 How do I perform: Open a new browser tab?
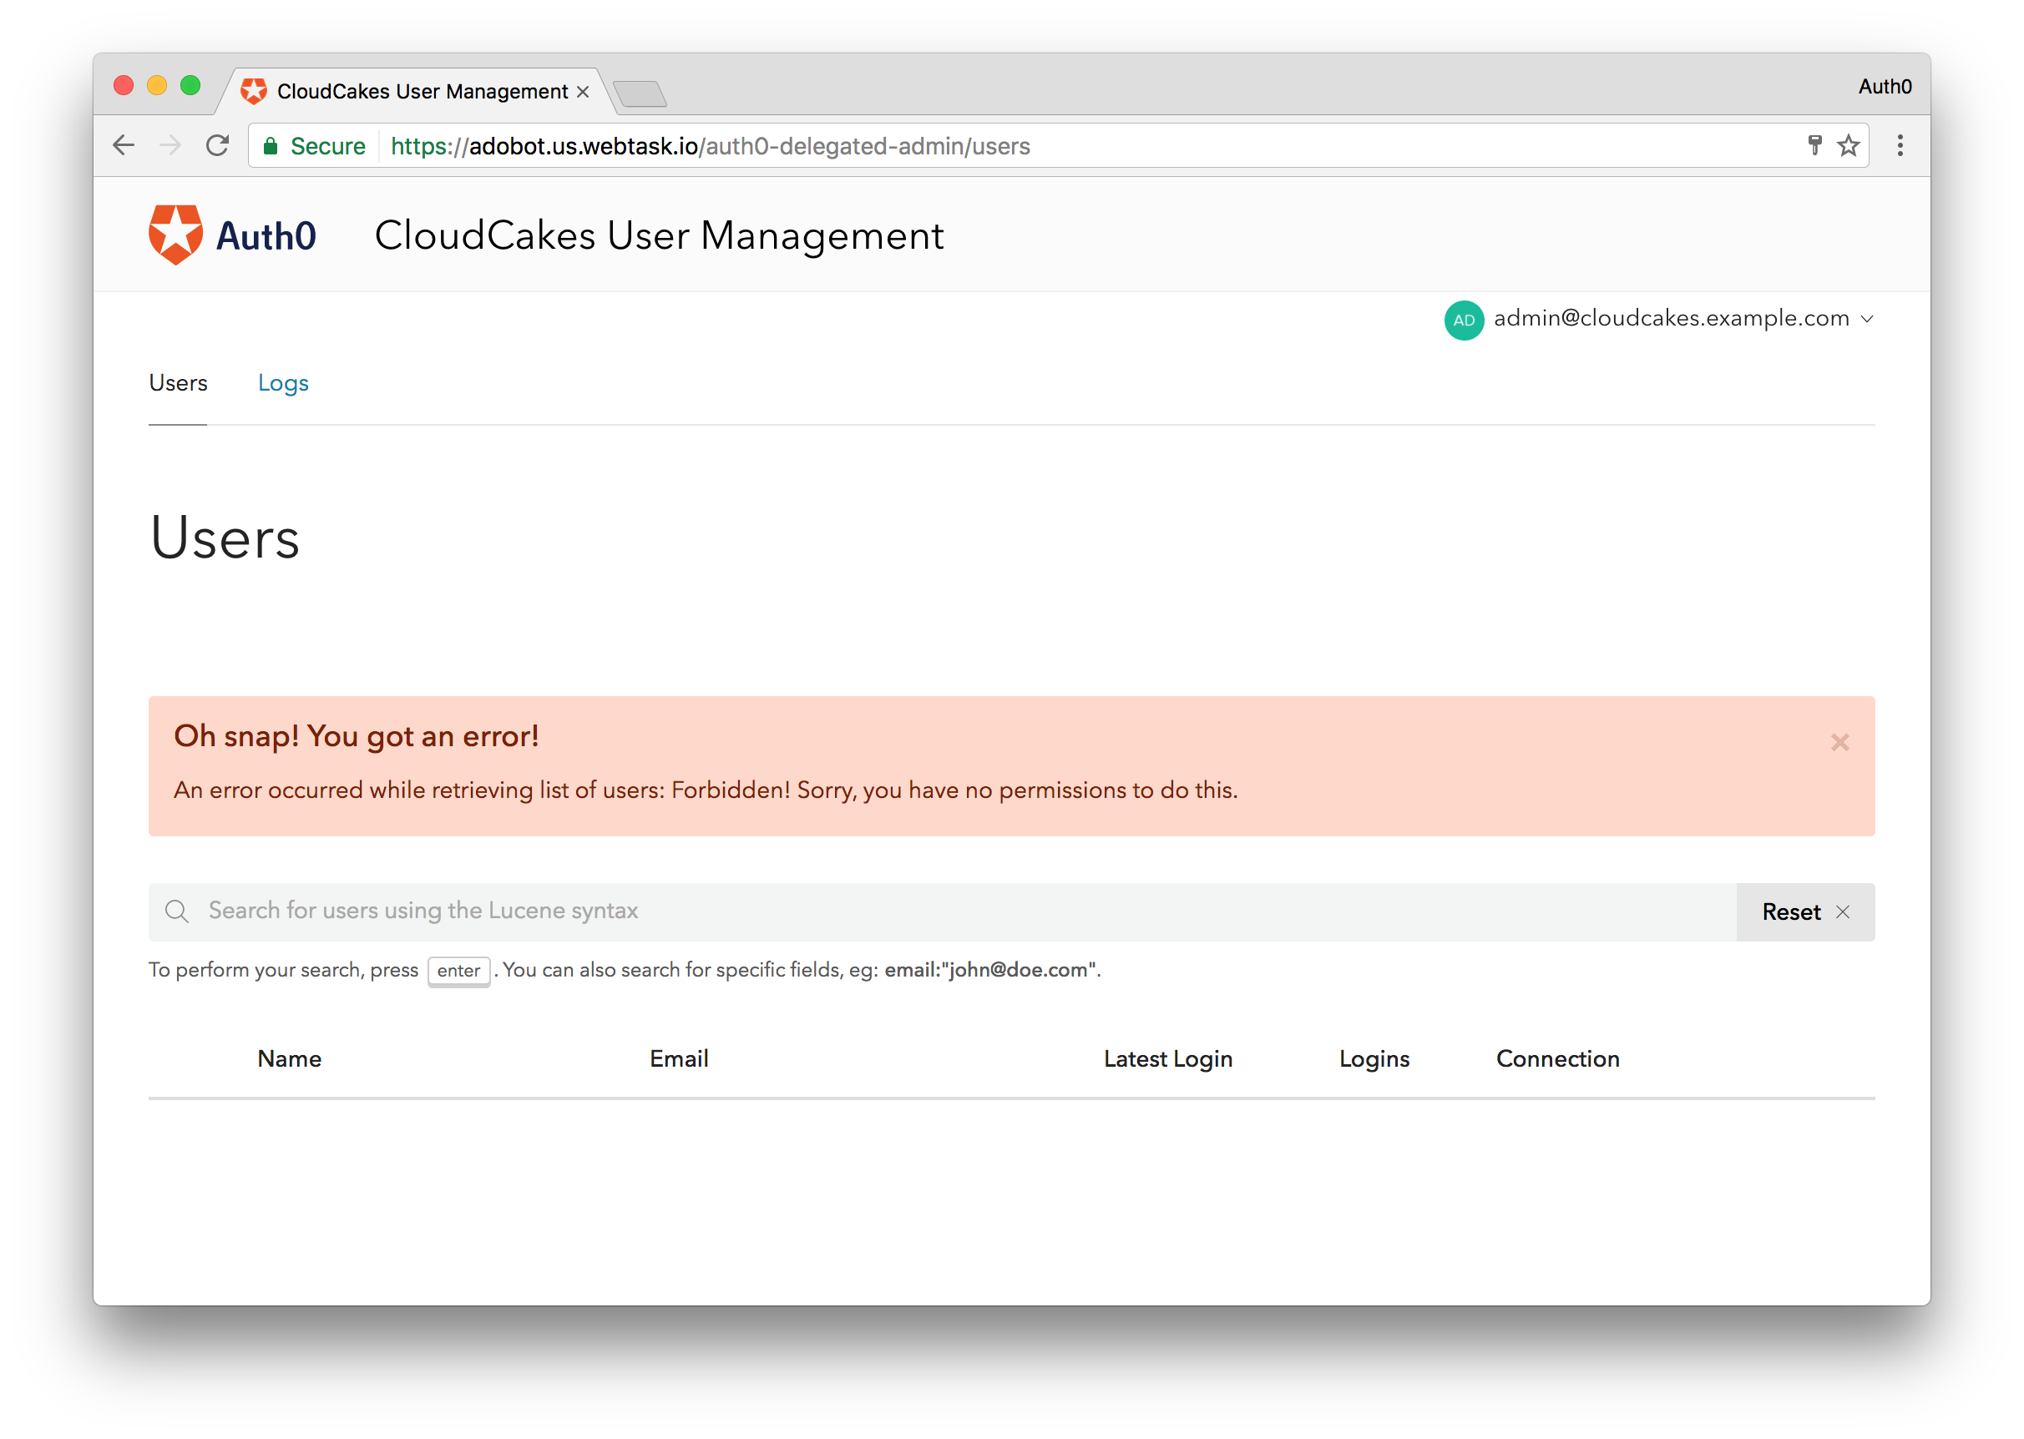point(640,93)
